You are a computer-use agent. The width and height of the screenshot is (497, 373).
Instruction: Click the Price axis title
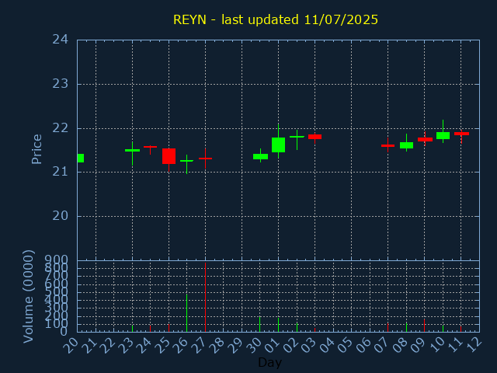[x=36, y=149]
